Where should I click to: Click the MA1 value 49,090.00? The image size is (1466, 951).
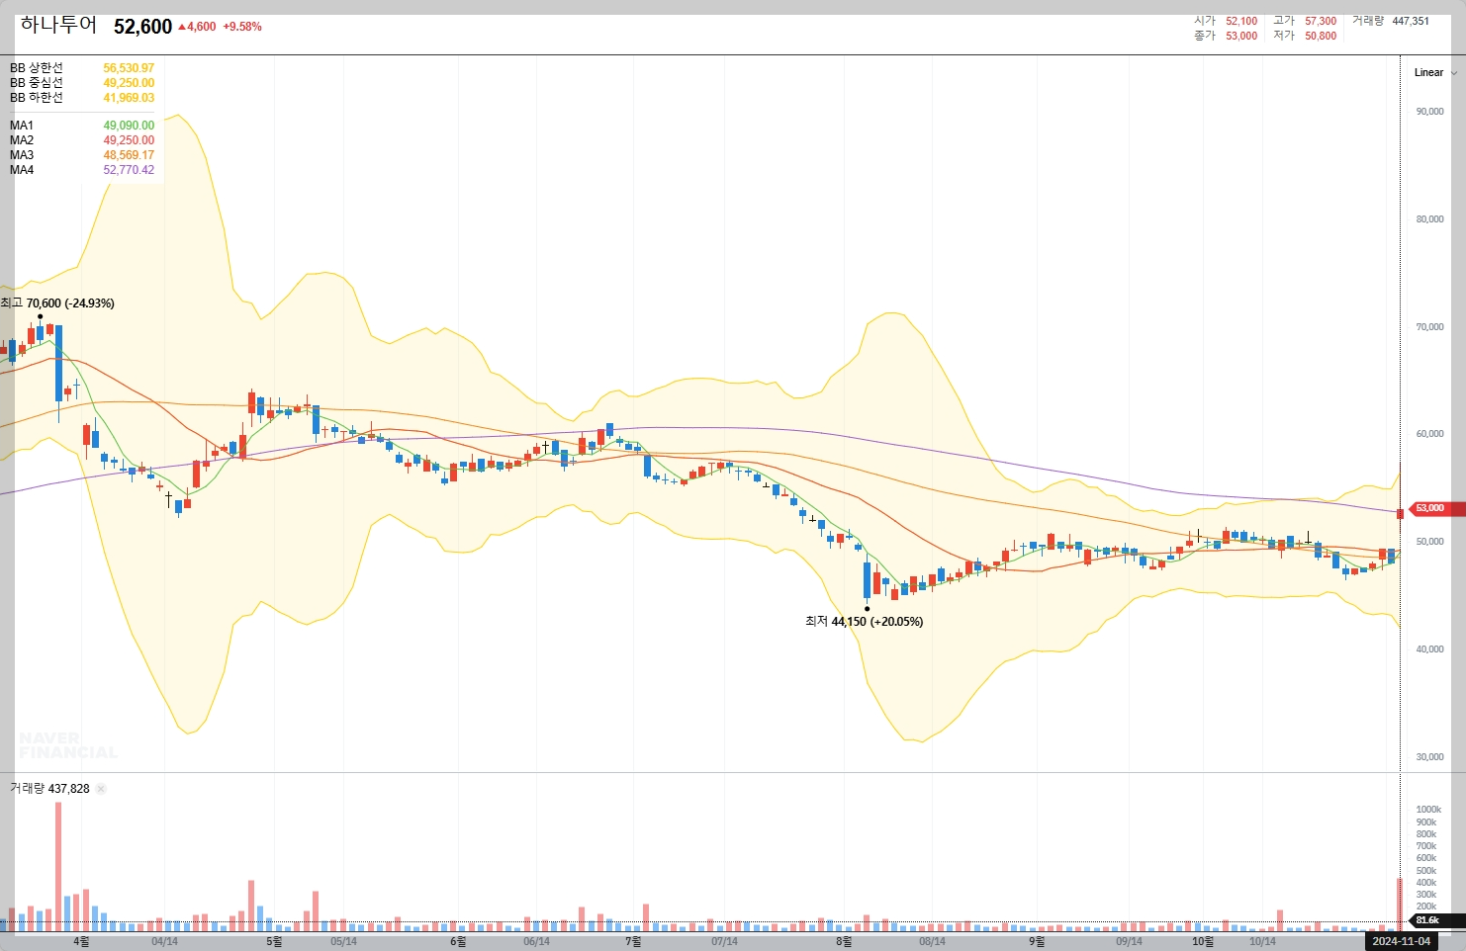(129, 126)
